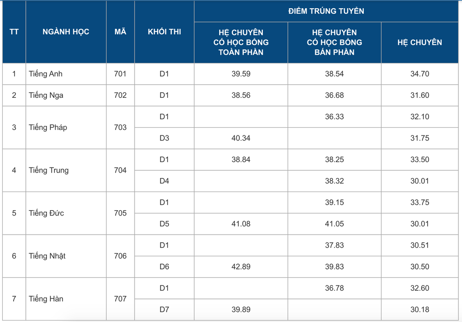Select the D7 exam block cell
This screenshot has width=462, height=322.
(164, 310)
